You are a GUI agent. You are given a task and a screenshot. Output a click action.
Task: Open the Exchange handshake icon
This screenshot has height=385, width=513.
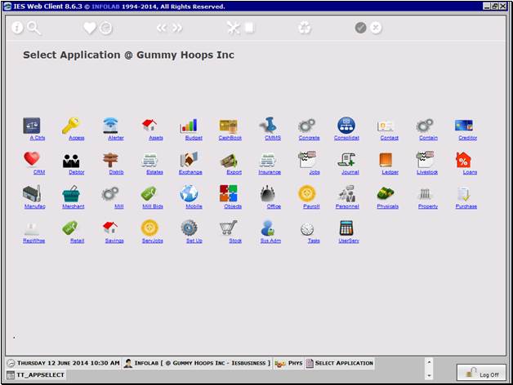tap(189, 160)
